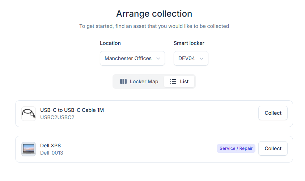Viewport: 305px width, 181px height.
Task: Click the Smart locker field label
Action: (x=189, y=43)
